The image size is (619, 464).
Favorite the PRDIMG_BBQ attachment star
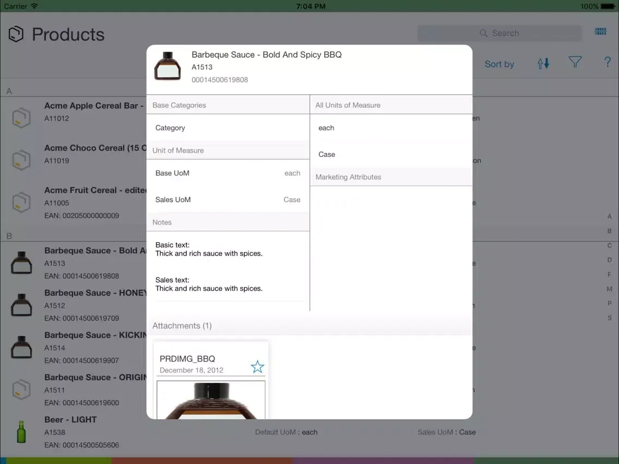pos(257,367)
